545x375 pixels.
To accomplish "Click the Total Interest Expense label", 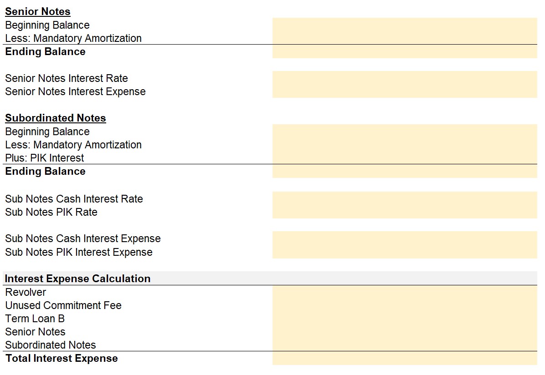I will tap(62, 358).
